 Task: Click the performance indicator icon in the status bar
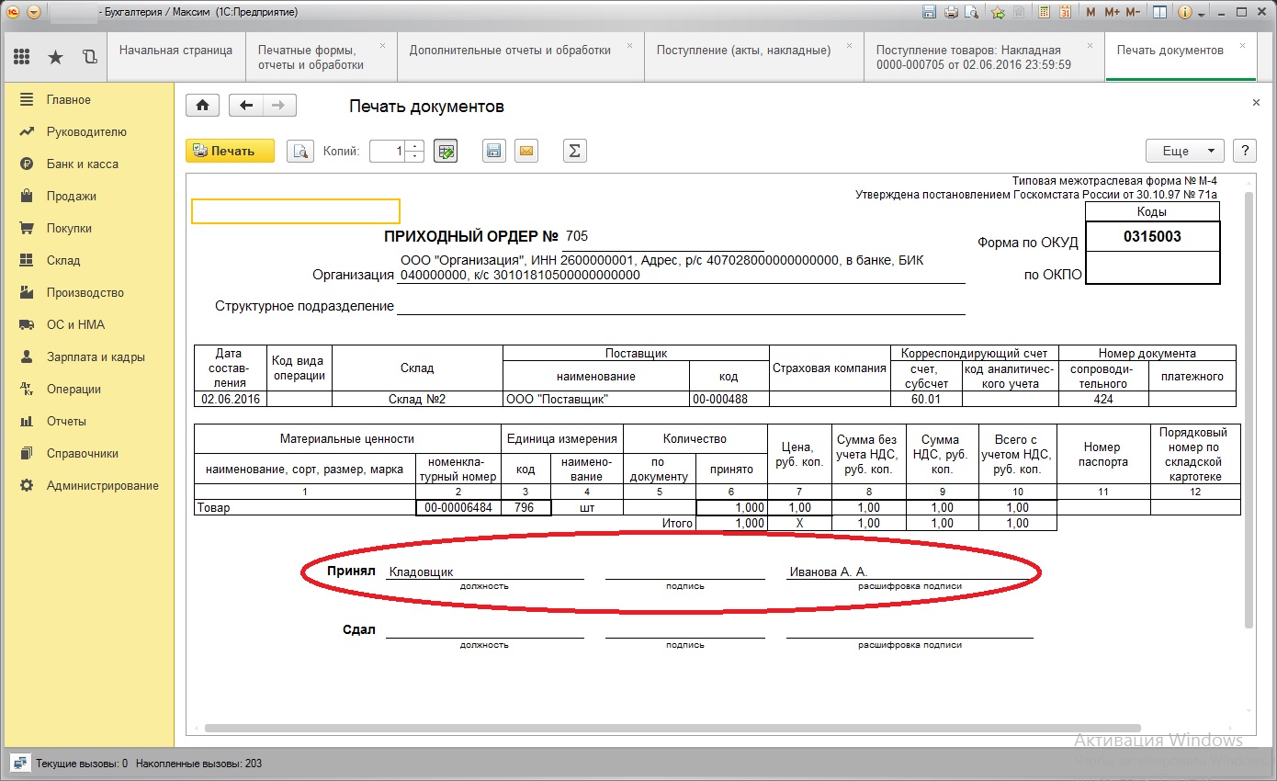[18, 763]
